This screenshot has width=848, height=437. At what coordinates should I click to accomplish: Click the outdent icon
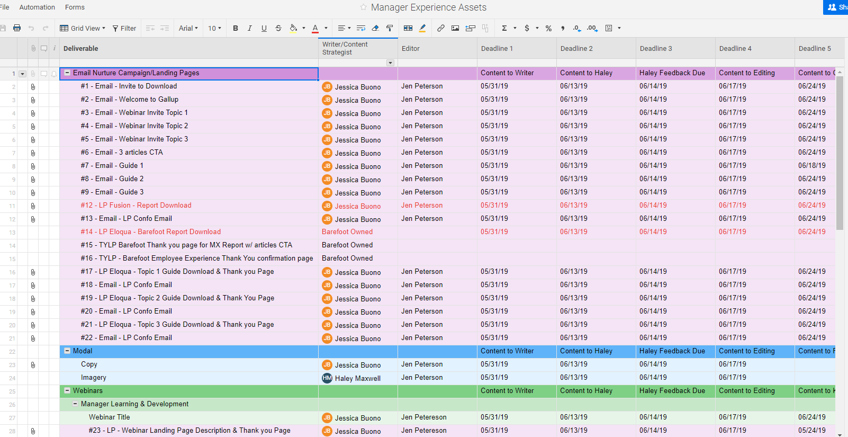(150, 28)
